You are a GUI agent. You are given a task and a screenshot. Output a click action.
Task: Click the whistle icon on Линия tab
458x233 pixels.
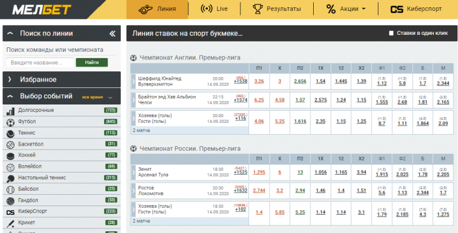pyautogui.click(x=144, y=9)
